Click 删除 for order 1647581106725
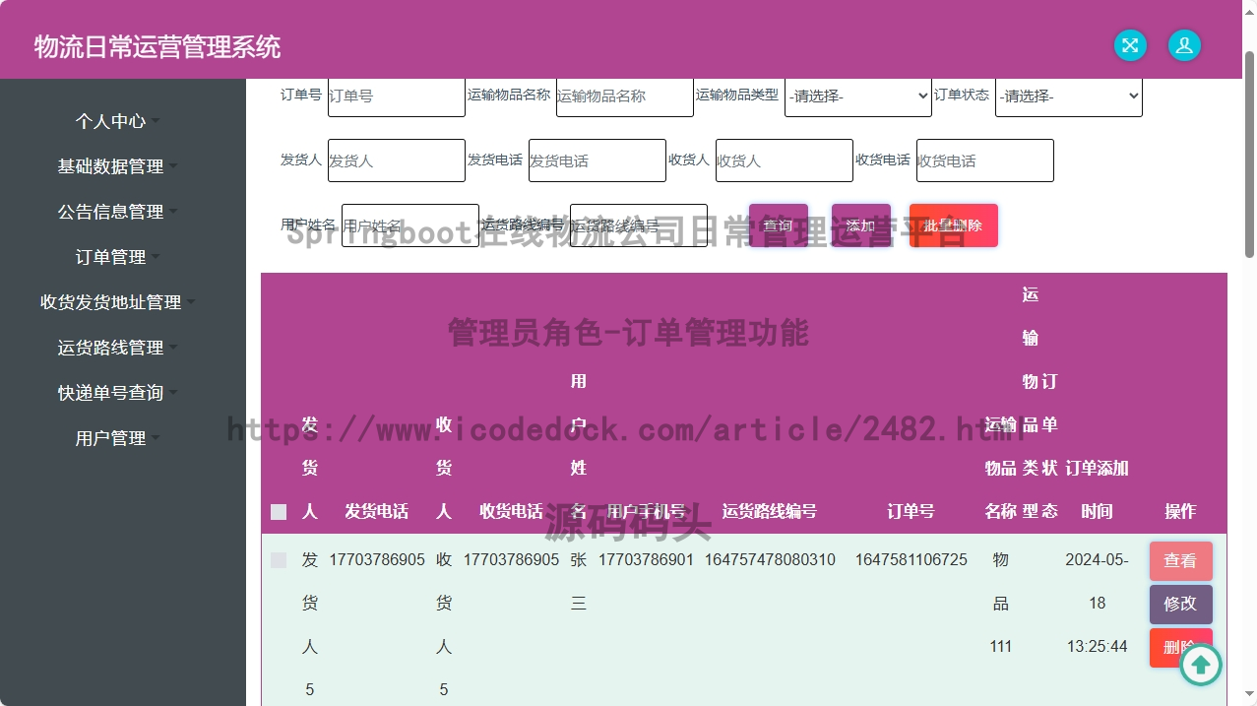 (1180, 648)
